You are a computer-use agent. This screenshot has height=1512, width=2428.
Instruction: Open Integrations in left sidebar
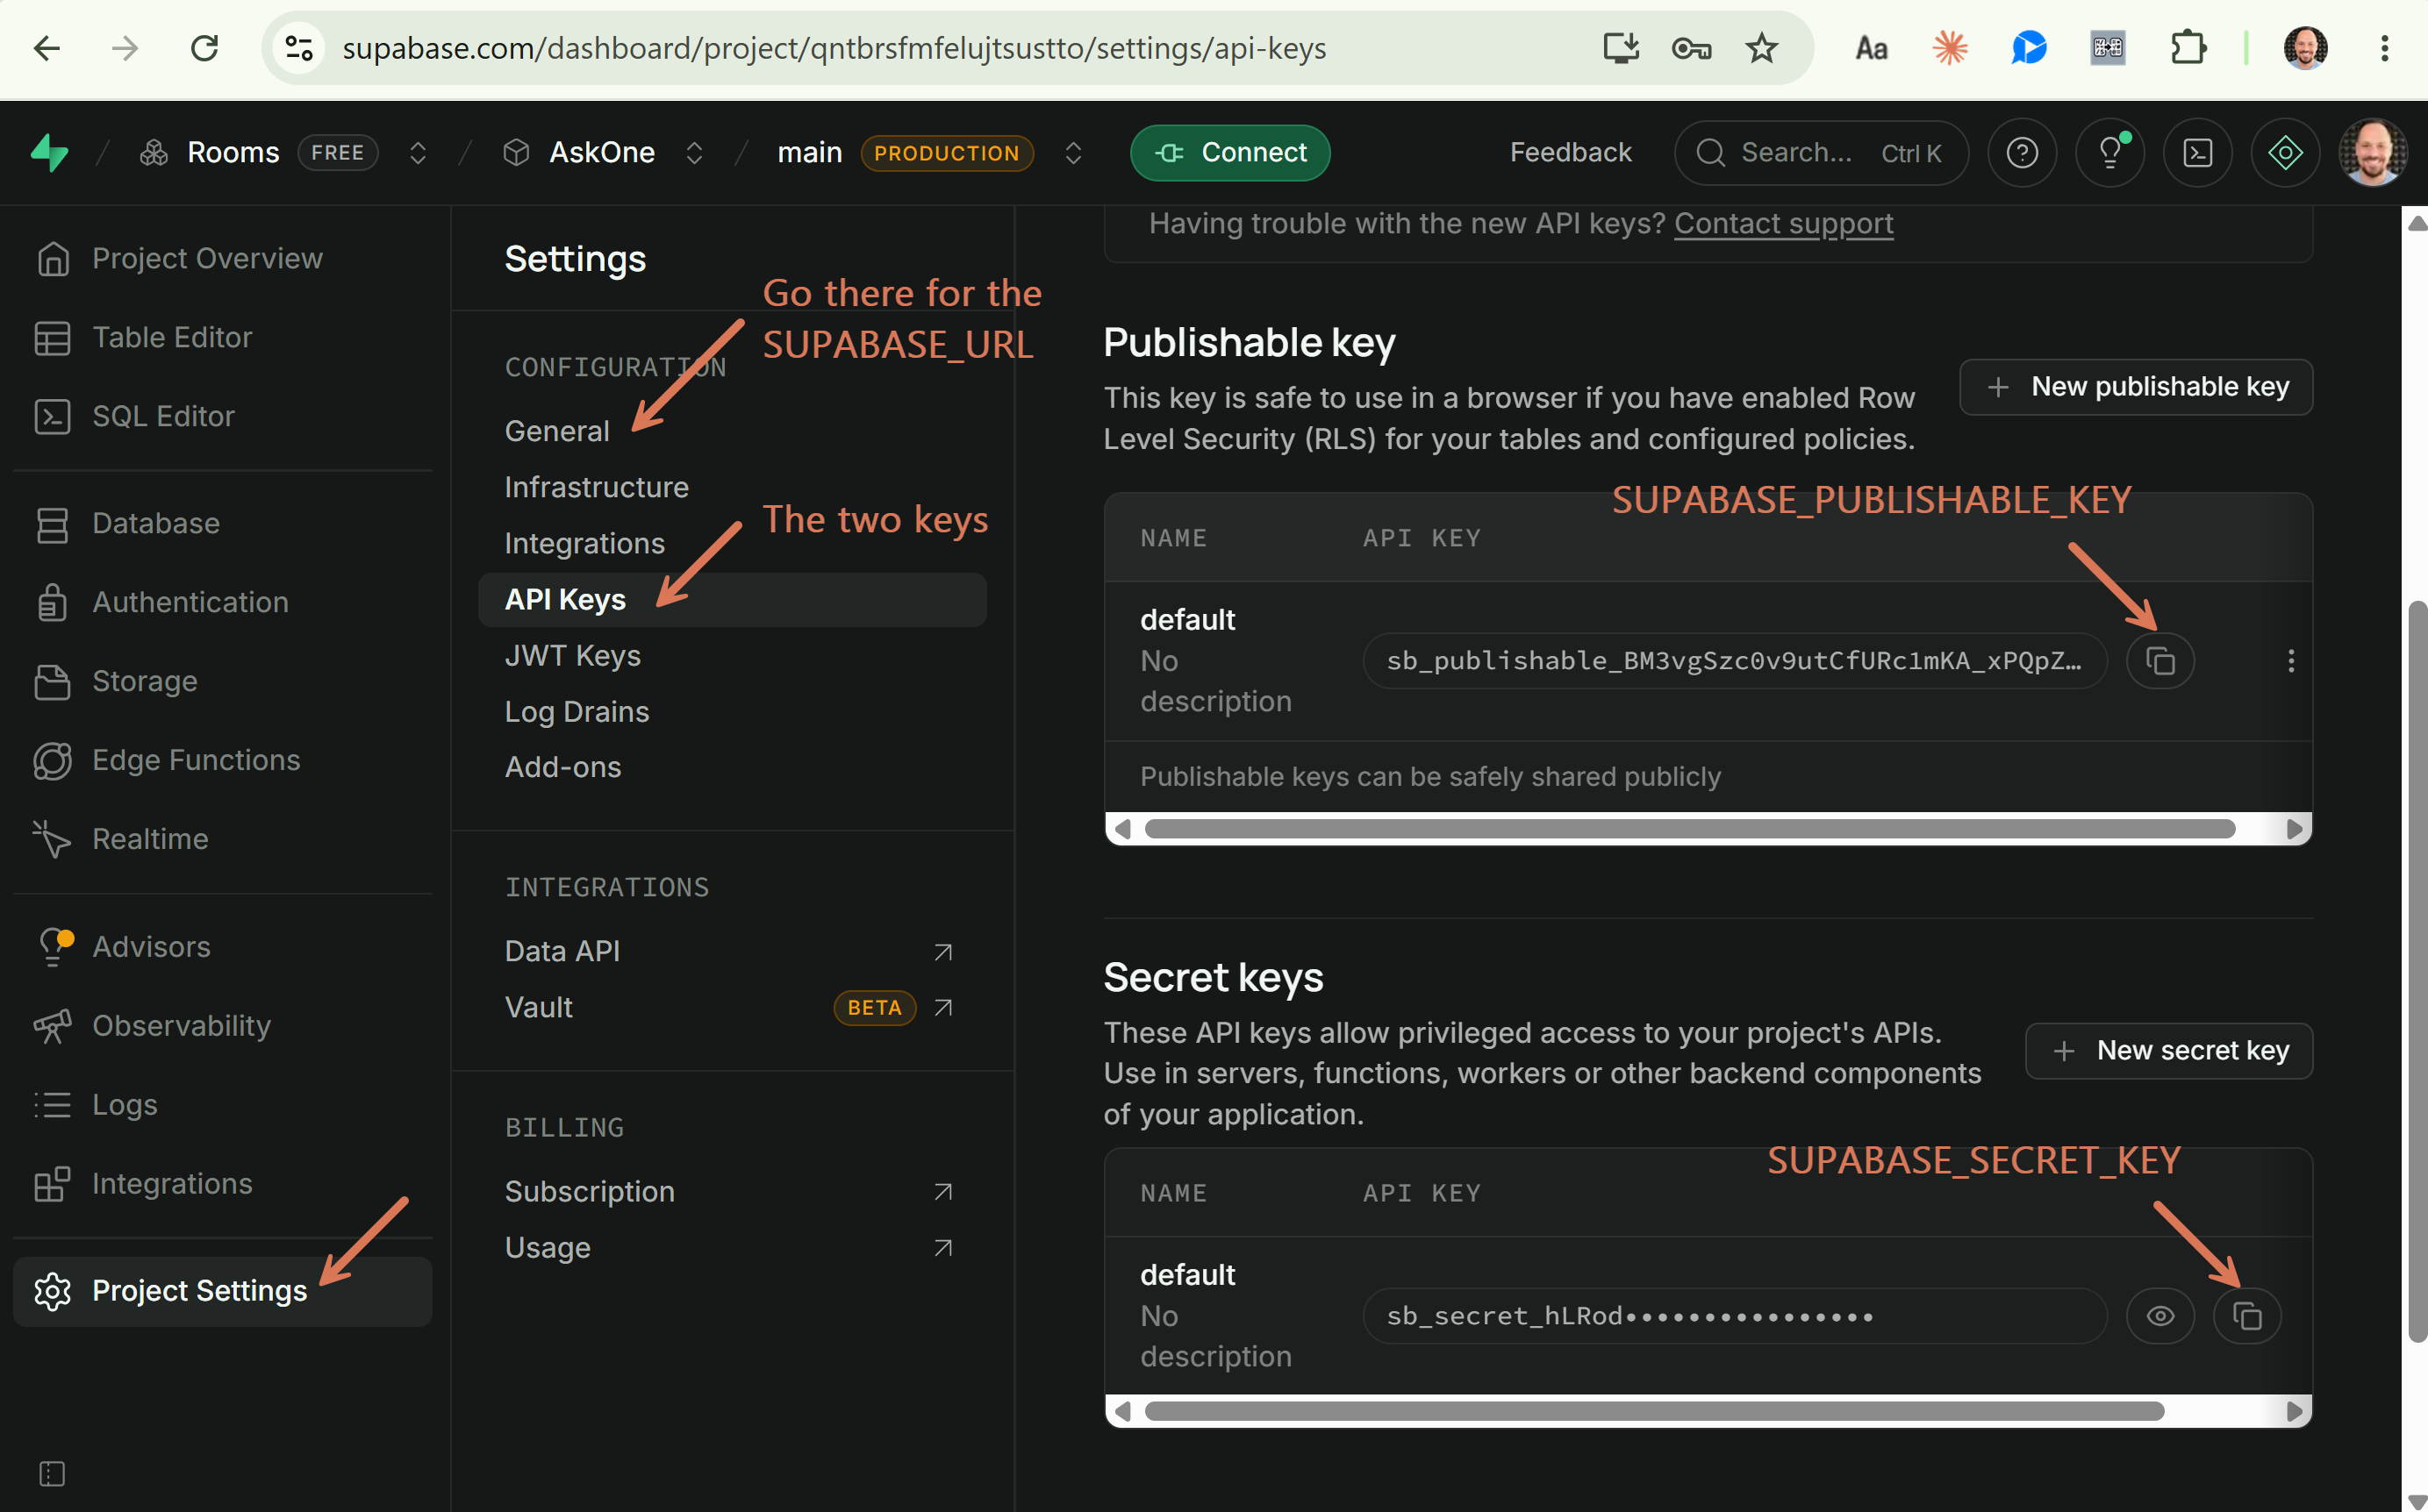(x=222, y=1183)
